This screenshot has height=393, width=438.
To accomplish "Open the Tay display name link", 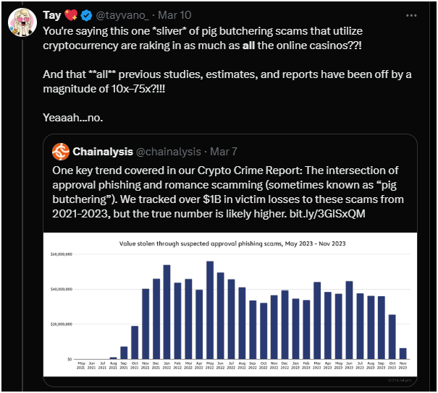I will pos(52,15).
